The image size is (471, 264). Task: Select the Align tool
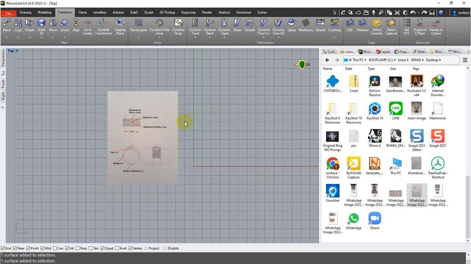coord(76,25)
